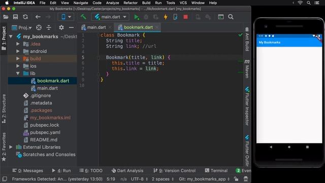325x183 pixels.
Task: Click Collapse All in Project panel
Action: [x=49, y=27]
